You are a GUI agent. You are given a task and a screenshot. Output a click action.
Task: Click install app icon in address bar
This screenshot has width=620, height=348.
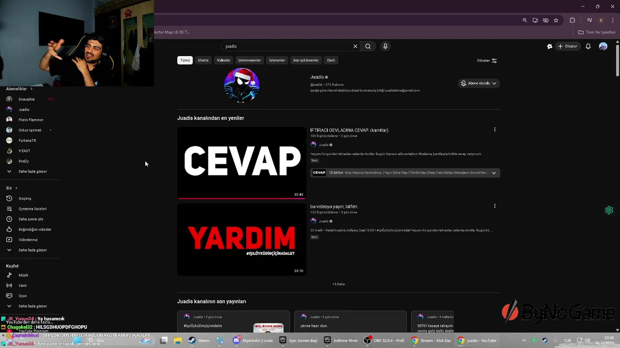[535, 20]
